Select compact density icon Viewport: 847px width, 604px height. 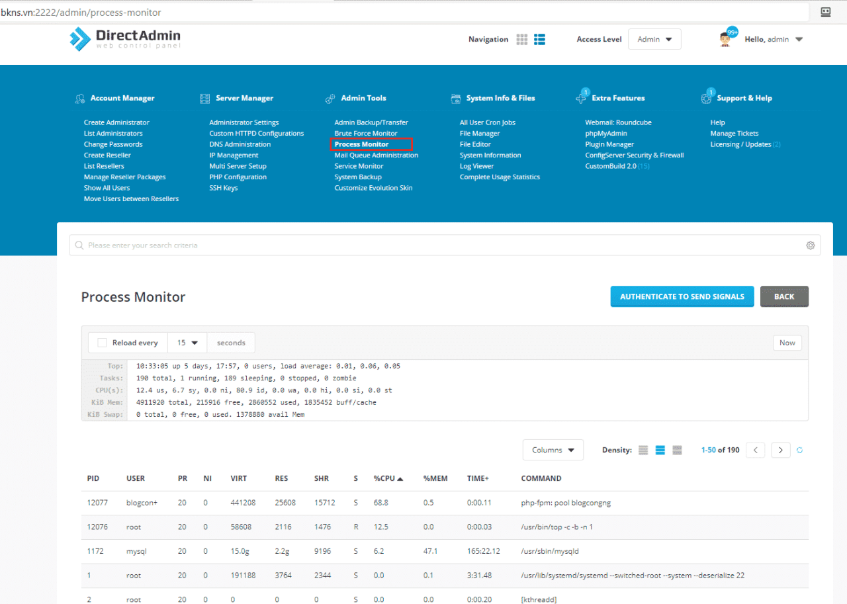643,451
